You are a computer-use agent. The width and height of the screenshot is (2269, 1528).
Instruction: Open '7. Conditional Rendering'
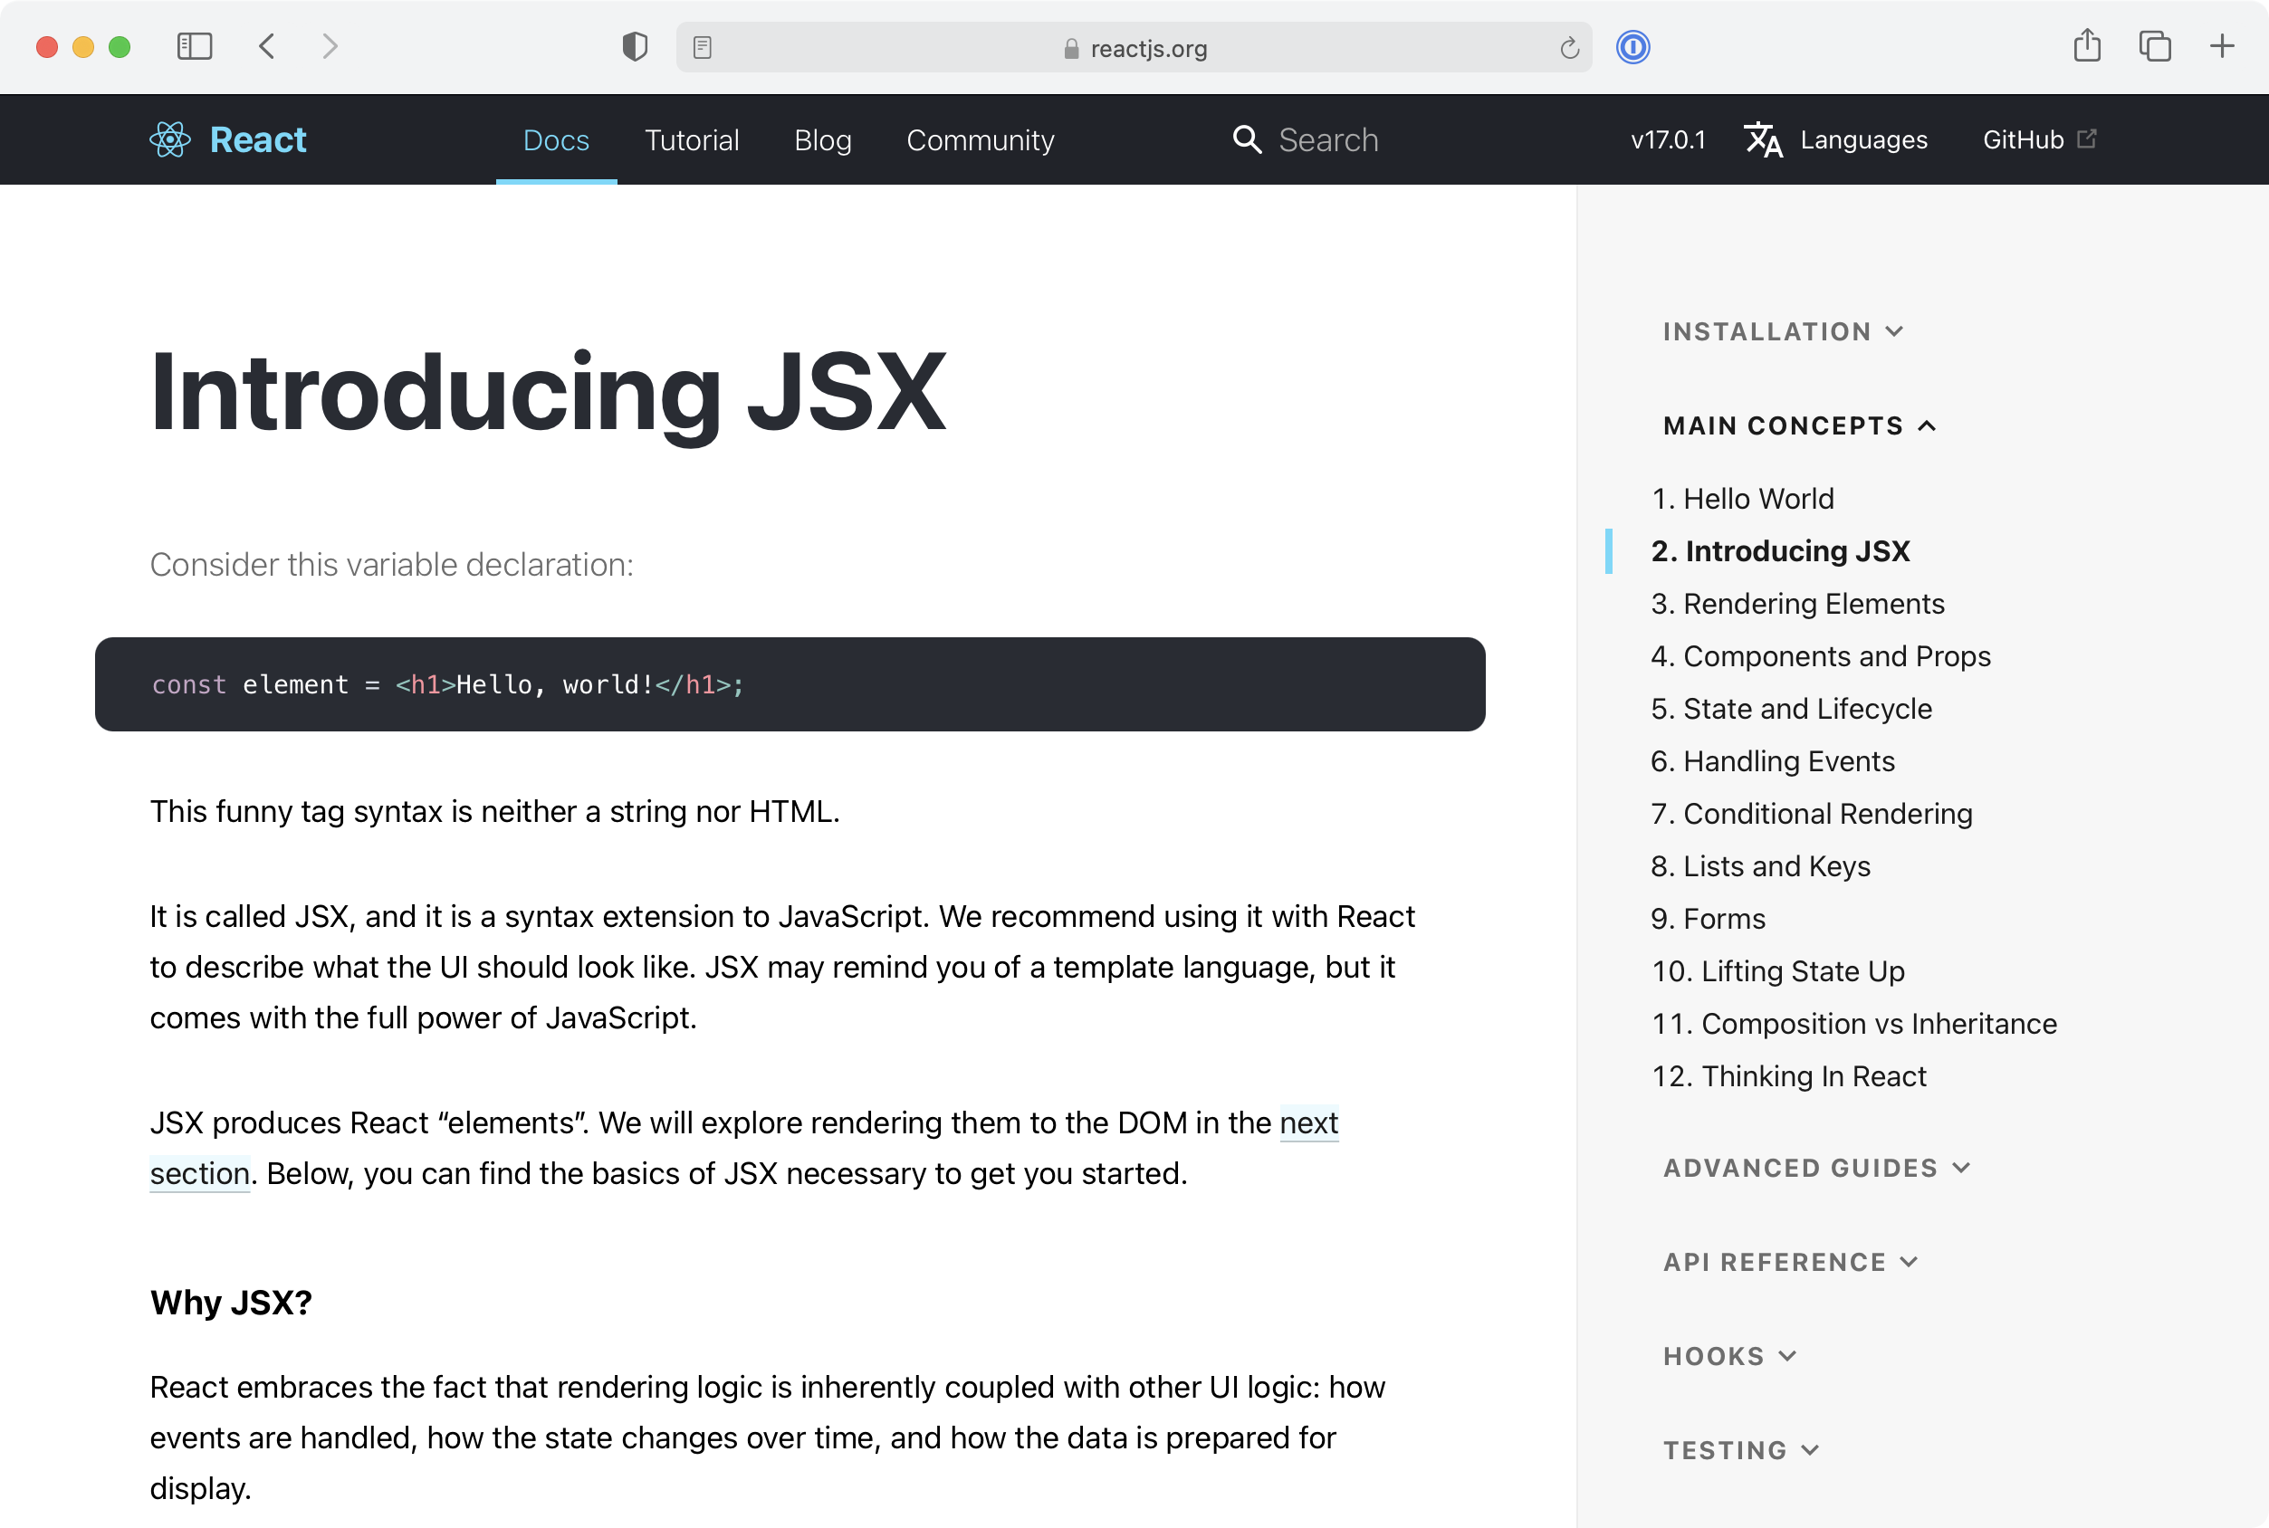coord(1811,814)
